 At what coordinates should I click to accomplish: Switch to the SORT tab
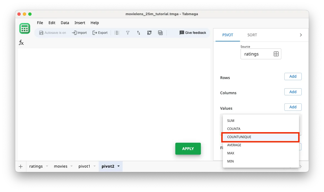click(252, 35)
